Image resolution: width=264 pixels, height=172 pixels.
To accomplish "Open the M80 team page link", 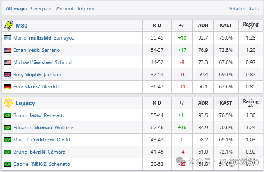I will (x=21, y=25).
